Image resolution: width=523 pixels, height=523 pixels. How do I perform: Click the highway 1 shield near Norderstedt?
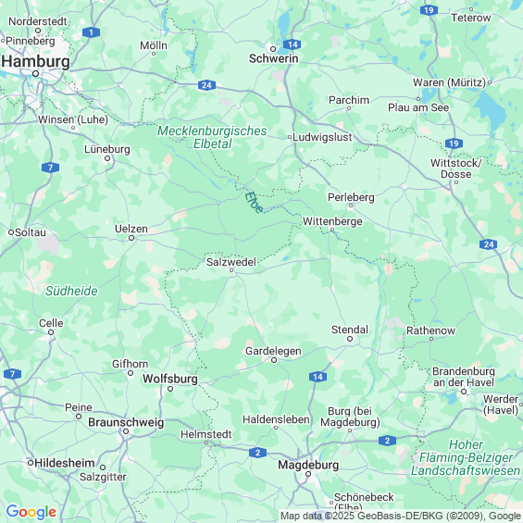pyautogui.click(x=91, y=32)
